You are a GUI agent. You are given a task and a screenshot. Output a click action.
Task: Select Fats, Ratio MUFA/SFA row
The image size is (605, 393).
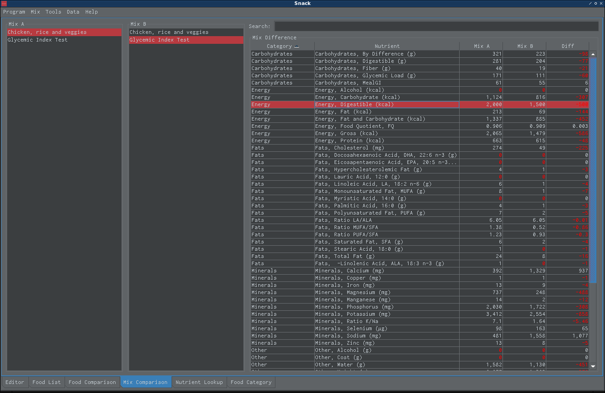point(419,227)
